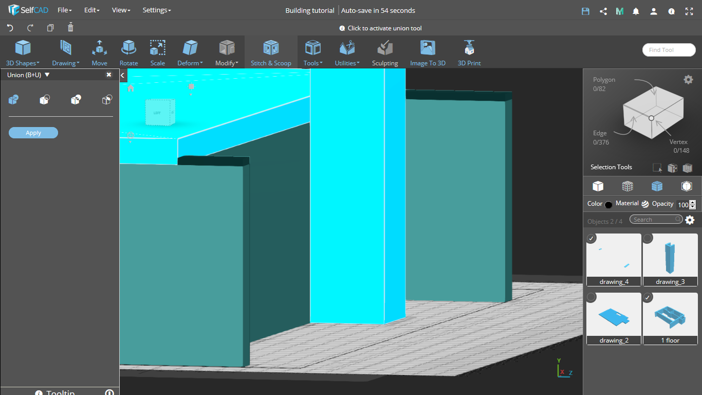Click the objects Search field
Screen dimensions: 702x395
[656, 220]
